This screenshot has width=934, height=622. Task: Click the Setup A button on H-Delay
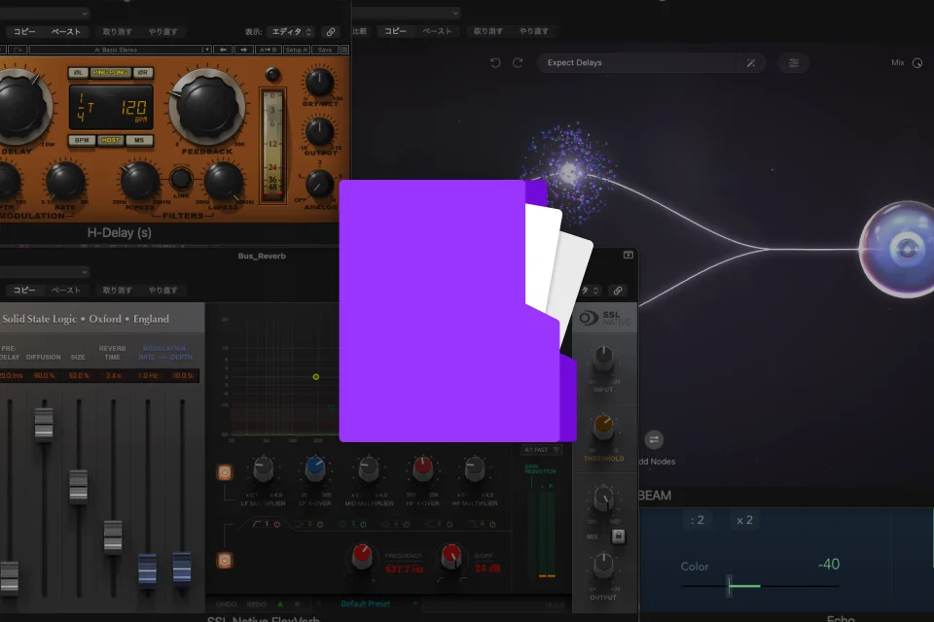pos(296,50)
